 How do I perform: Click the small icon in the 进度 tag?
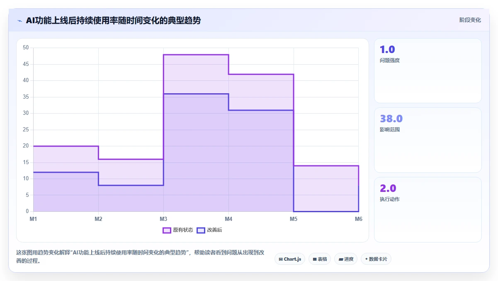pos(341,259)
